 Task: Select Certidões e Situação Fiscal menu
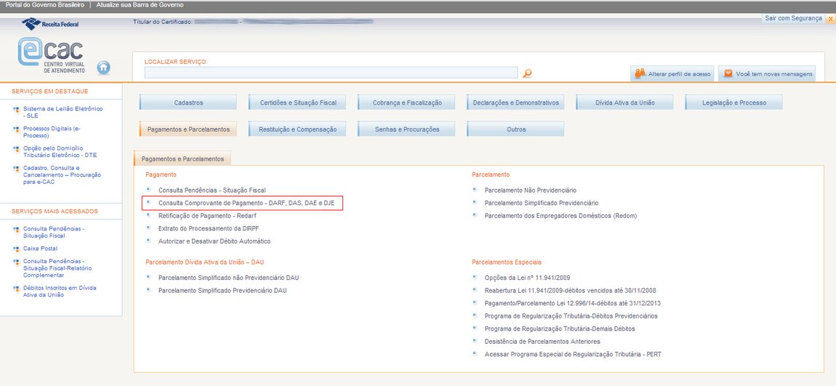click(297, 102)
